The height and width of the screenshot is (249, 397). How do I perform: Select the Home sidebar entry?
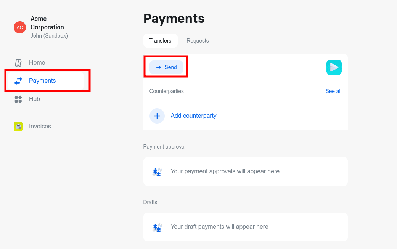click(37, 62)
